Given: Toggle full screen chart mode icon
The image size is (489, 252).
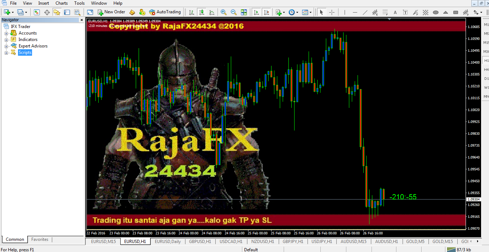Looking at the screenshot, I should point(90,12).
